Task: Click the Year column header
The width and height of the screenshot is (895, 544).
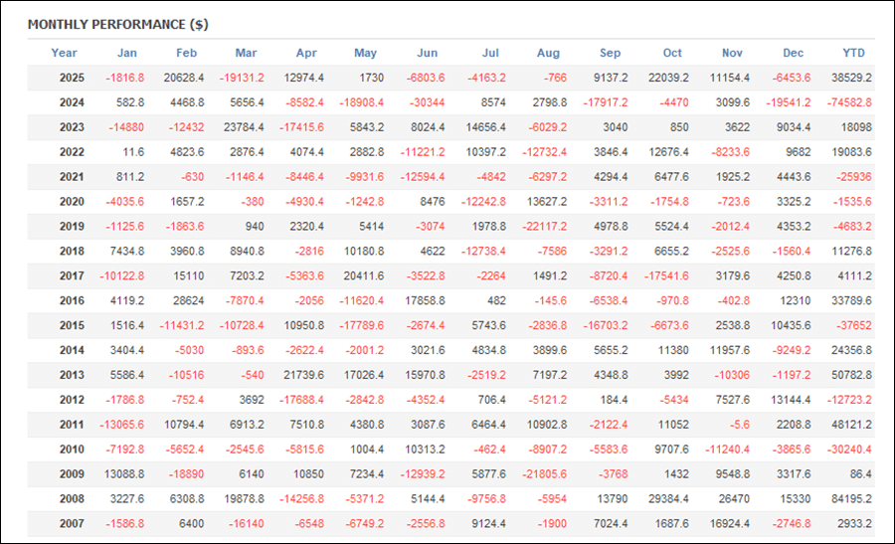Action: tap(64, 53)
